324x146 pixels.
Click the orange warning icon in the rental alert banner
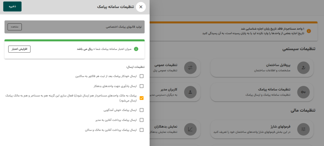[309, 31]
